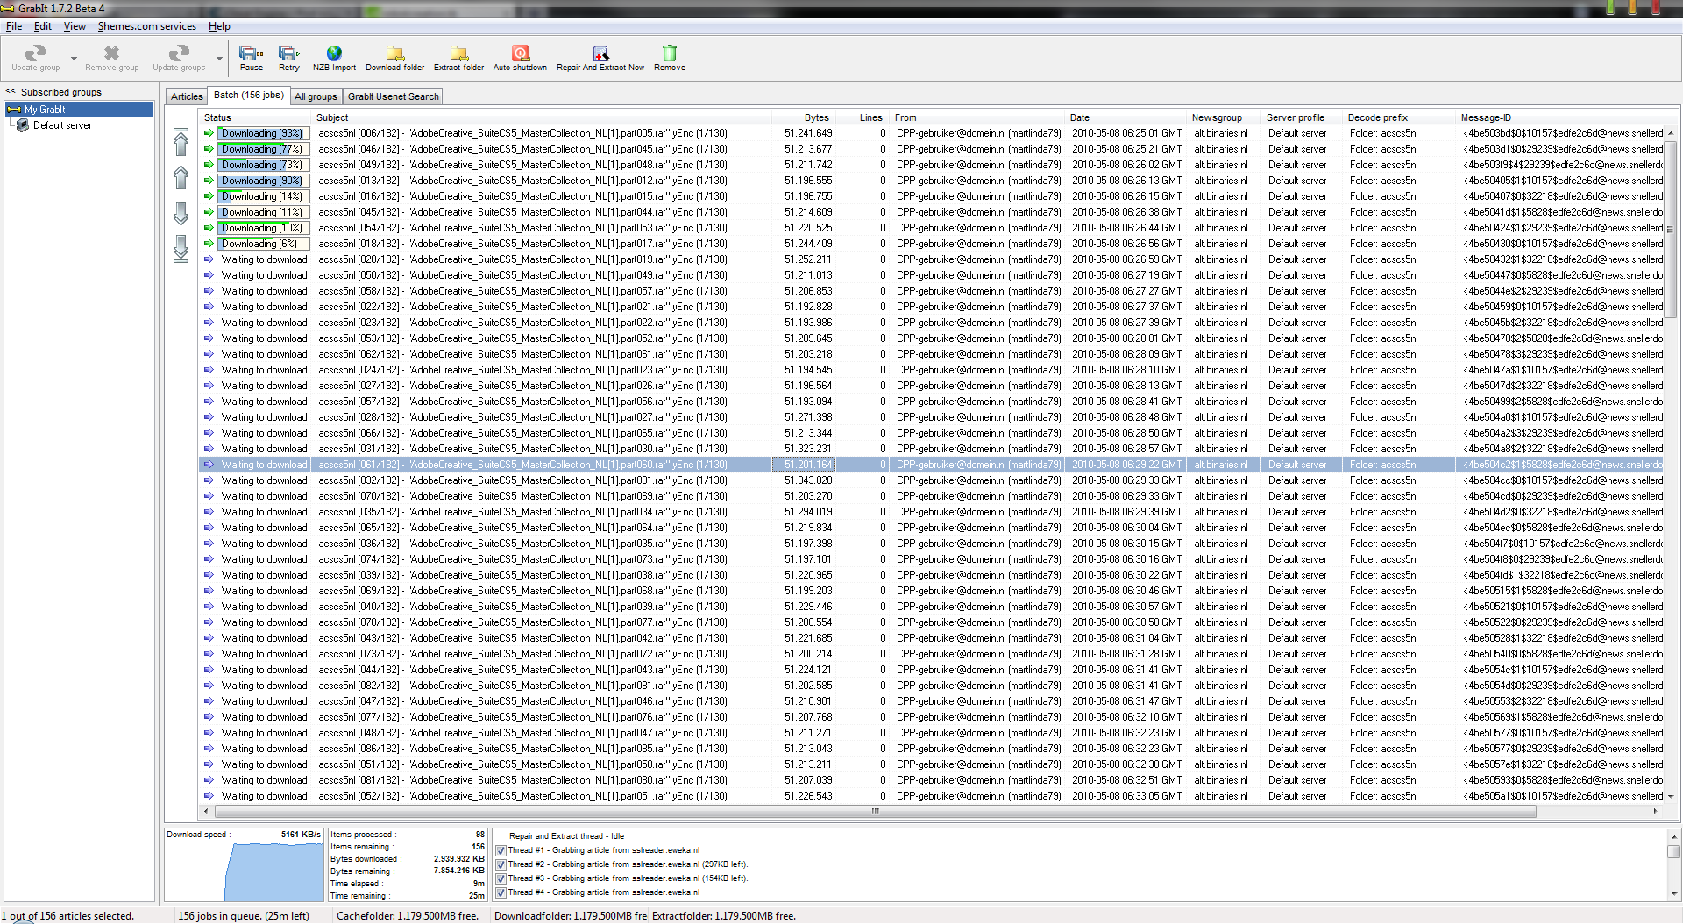Screen dimensions: 1683x924
Task: Click the Update groups toolbar icon
Action: (x=179, y=58)
